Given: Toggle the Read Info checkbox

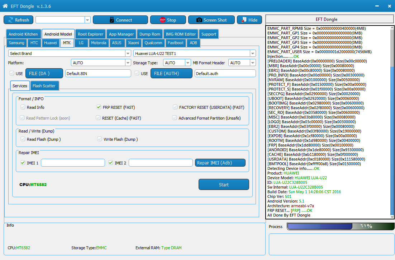Looking at the screenshot, I should tap(23, 107).
